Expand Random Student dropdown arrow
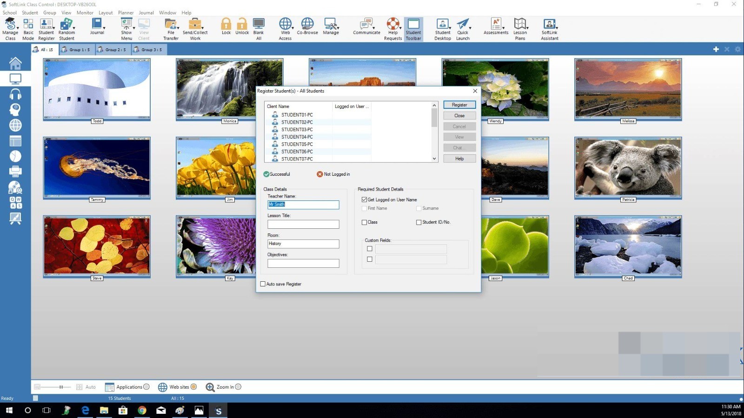744x418 pixels. (73, 28)
